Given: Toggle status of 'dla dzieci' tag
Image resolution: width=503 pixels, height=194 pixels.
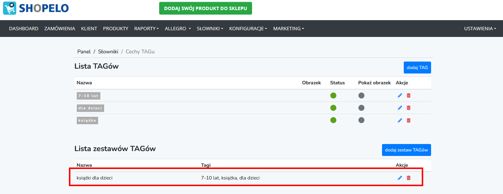Looking at the screenshot, I should tap(333, 108).
